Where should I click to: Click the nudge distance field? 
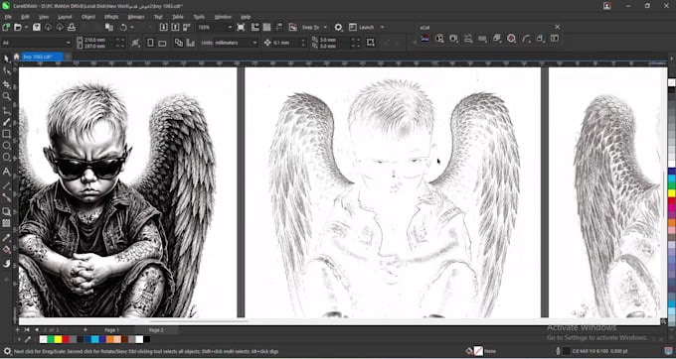pos(286,43)
